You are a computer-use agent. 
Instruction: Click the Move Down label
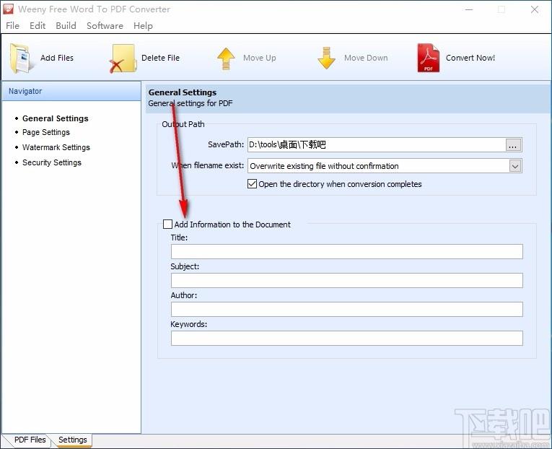click(366, 58)
